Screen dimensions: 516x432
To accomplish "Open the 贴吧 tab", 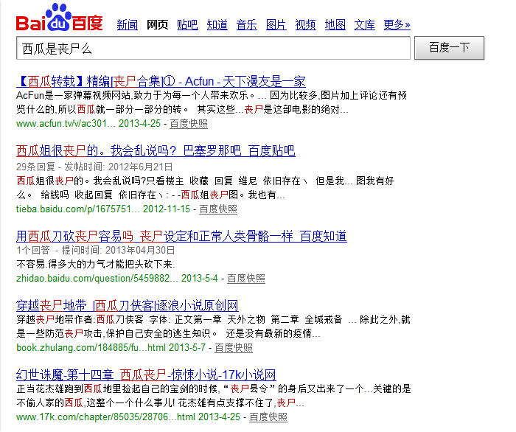I will tap(187, 24).
